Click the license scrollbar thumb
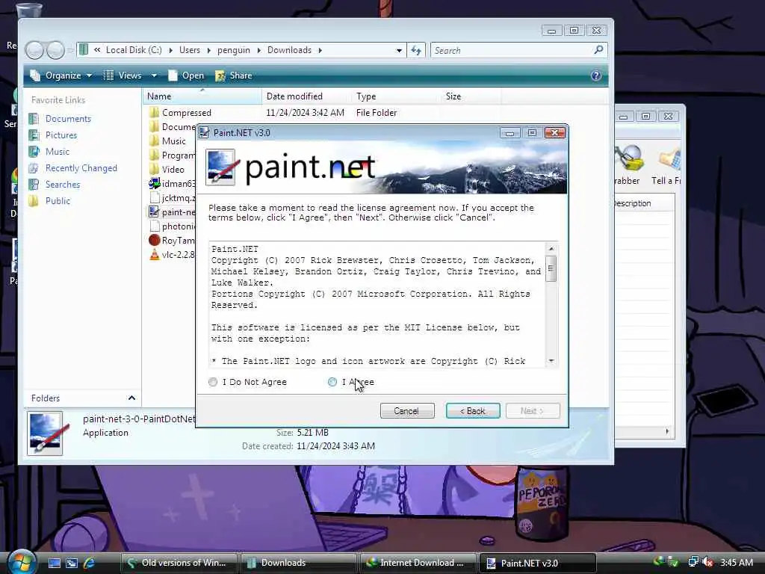The height and width of the screenshot is (574, 765). (x=551, y=268)
